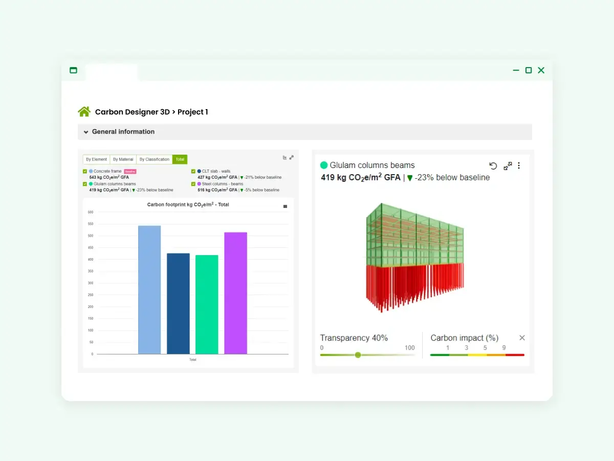Screen dimensions: 614x461
Task: Close the Carbon impact legend panel
Action: click(522, 338)
